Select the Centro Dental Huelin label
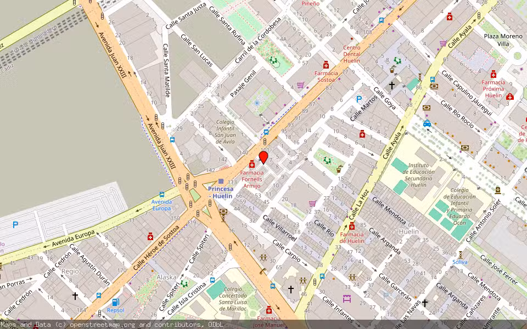The image size is (527, 329). [x=351, y=54]
